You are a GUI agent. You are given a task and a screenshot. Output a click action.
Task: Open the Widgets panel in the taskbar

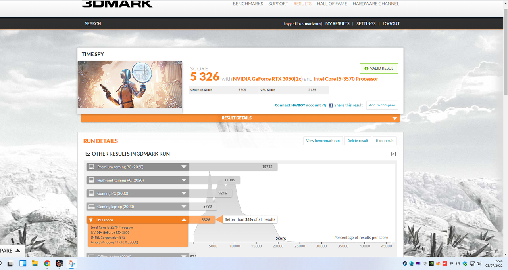[x=23, y=263]
